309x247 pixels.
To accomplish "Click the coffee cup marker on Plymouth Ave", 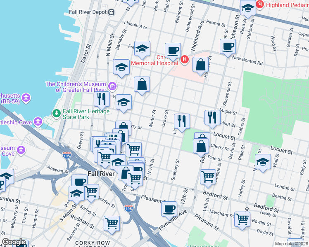I will tap(169, 210).
